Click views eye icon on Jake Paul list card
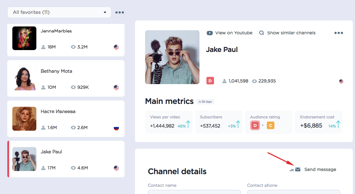 73,168
